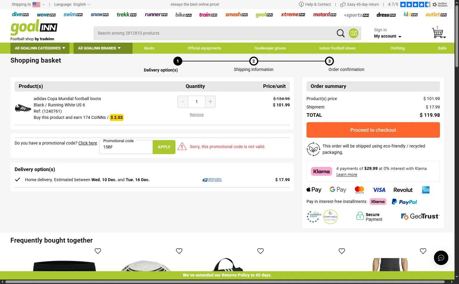This screenshot has width=459, height=284.
Task: Open the kidinn store logo
Action: point(410,14)
